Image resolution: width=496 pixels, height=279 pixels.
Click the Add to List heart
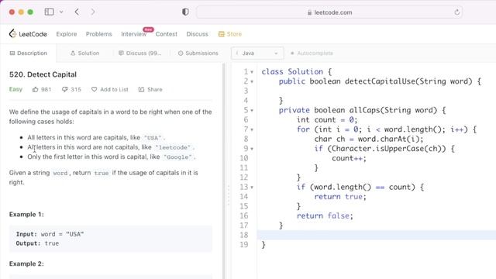(x=110, y=90)
